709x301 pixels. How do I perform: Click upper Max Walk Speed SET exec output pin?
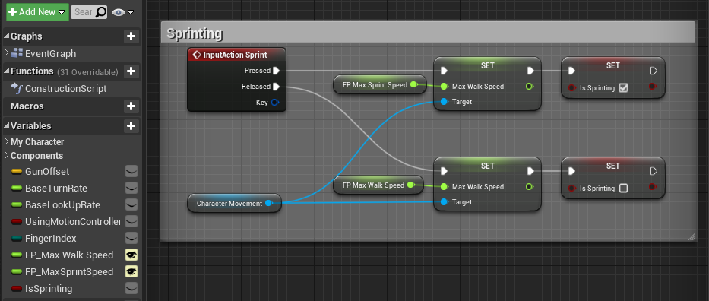point(531,71)
